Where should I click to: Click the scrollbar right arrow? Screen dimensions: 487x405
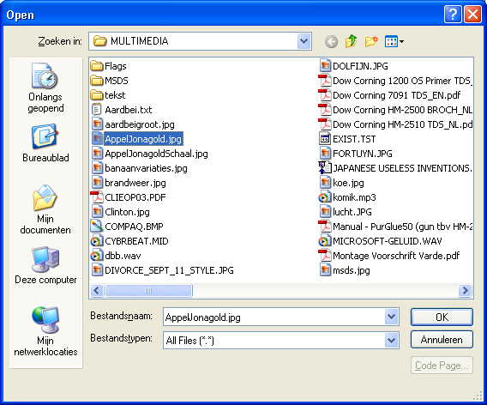(x=466, y=290)
